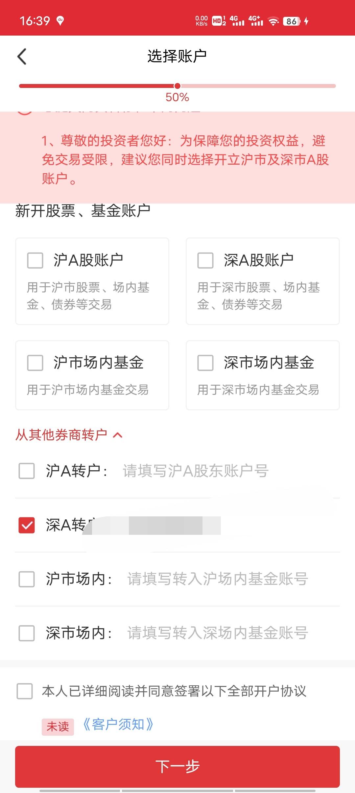The image size is (355, 793).
Task: Tap the back arrow icon
Action: 22,56
